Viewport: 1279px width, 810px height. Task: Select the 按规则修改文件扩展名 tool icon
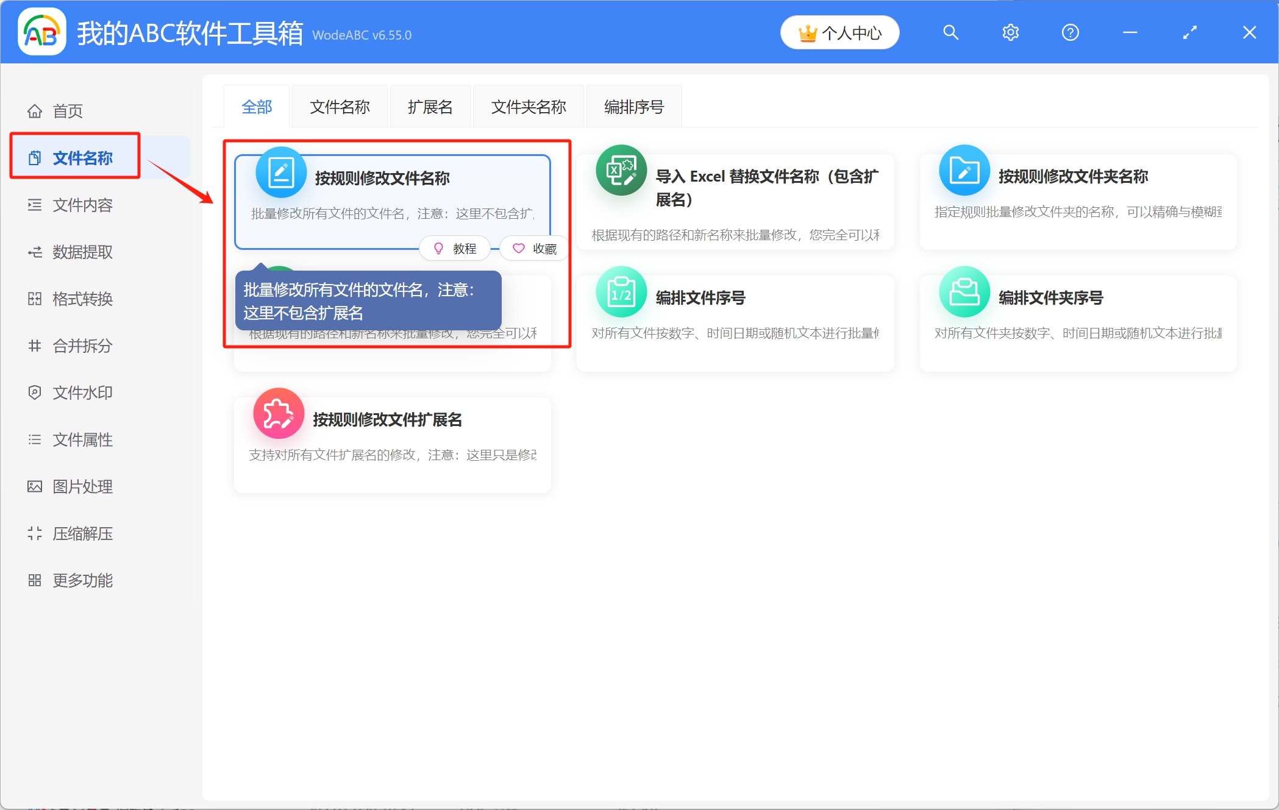(x=279, y=413)
